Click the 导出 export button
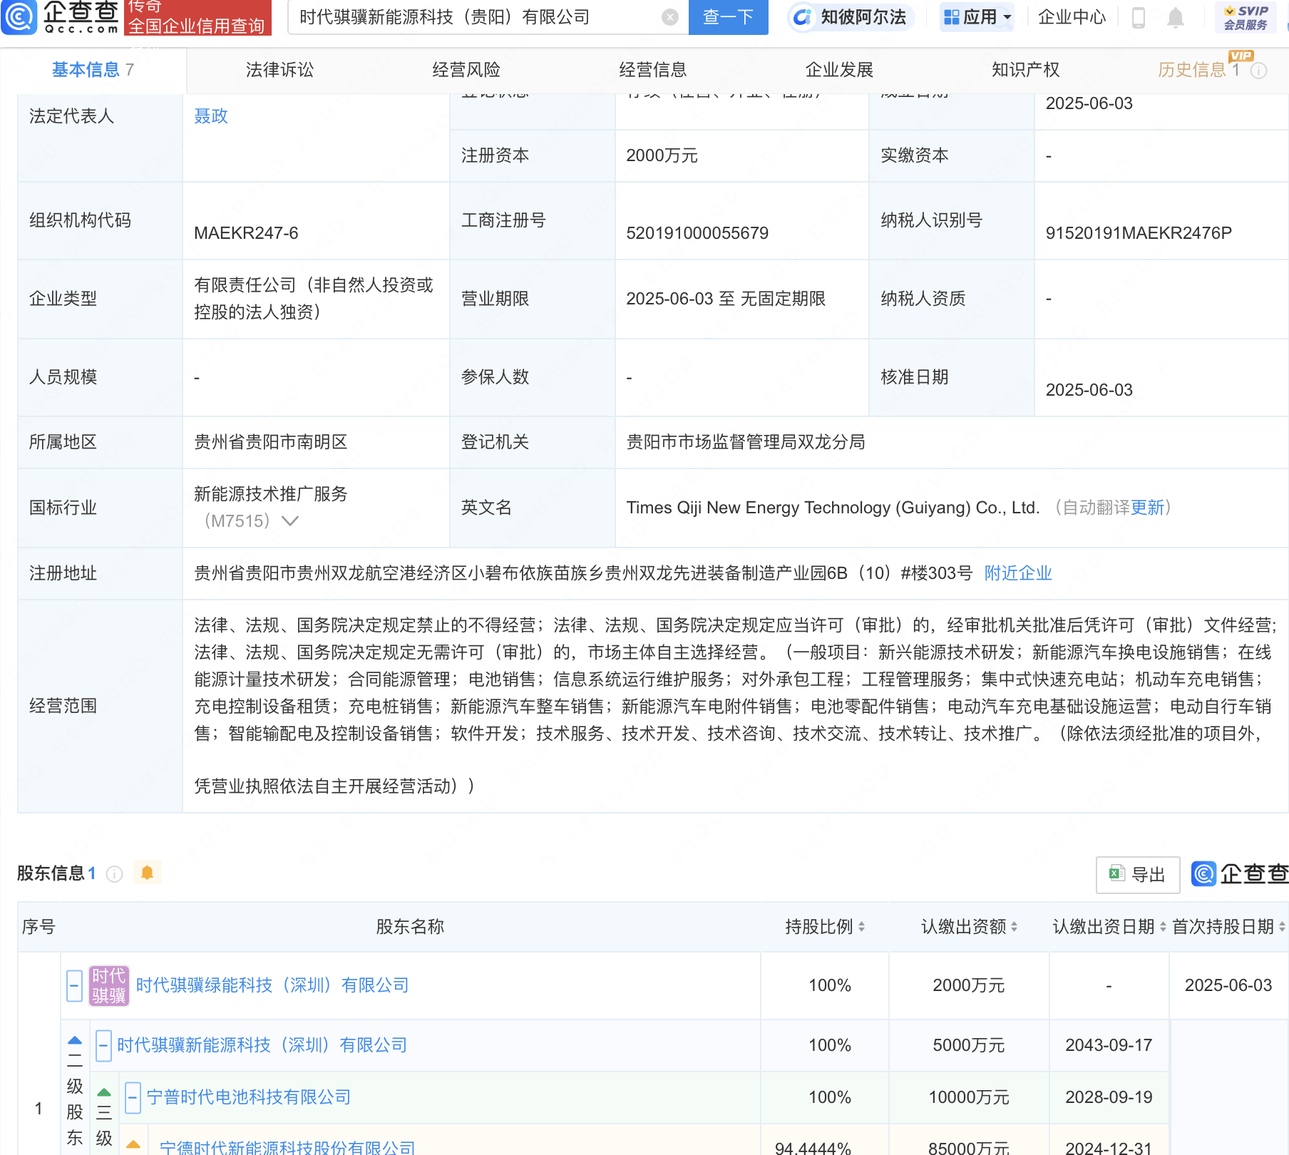 [1138, 875]
